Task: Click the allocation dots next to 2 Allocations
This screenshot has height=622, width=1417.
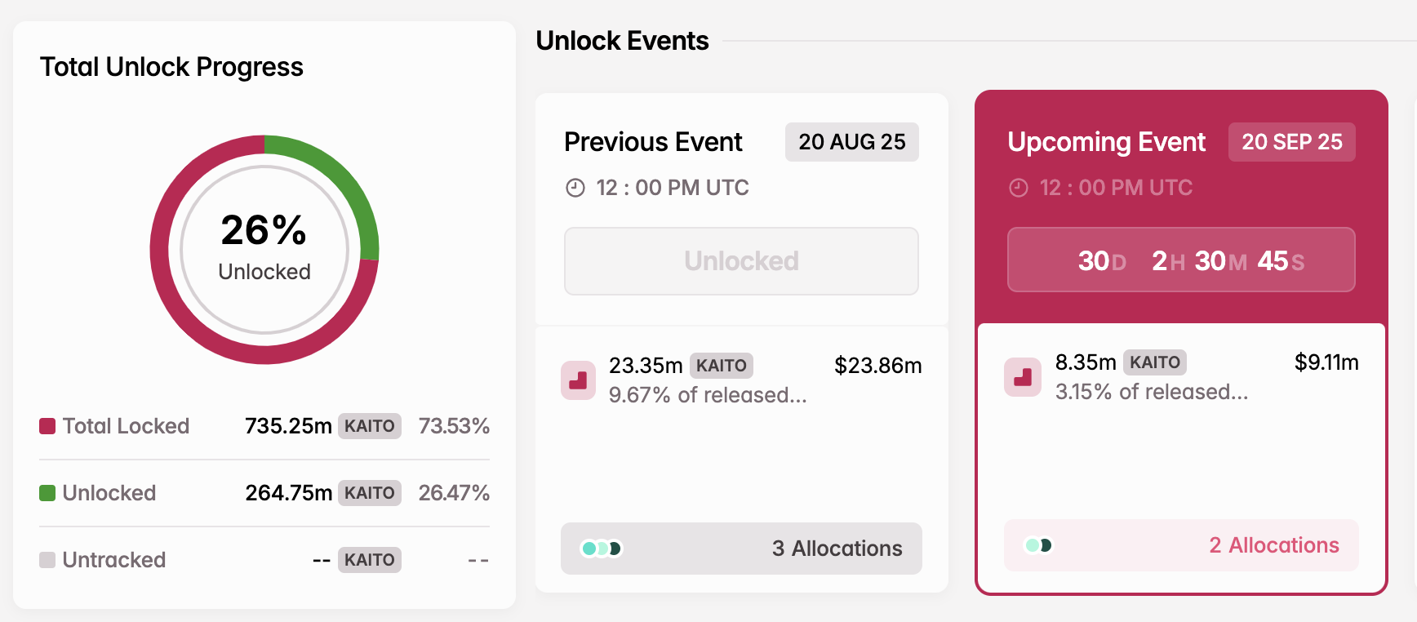Action: tap(1038, 545)
